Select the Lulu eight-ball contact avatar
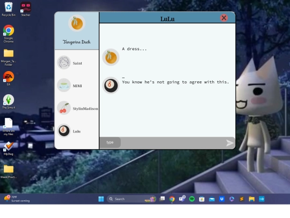 [64, 131]
